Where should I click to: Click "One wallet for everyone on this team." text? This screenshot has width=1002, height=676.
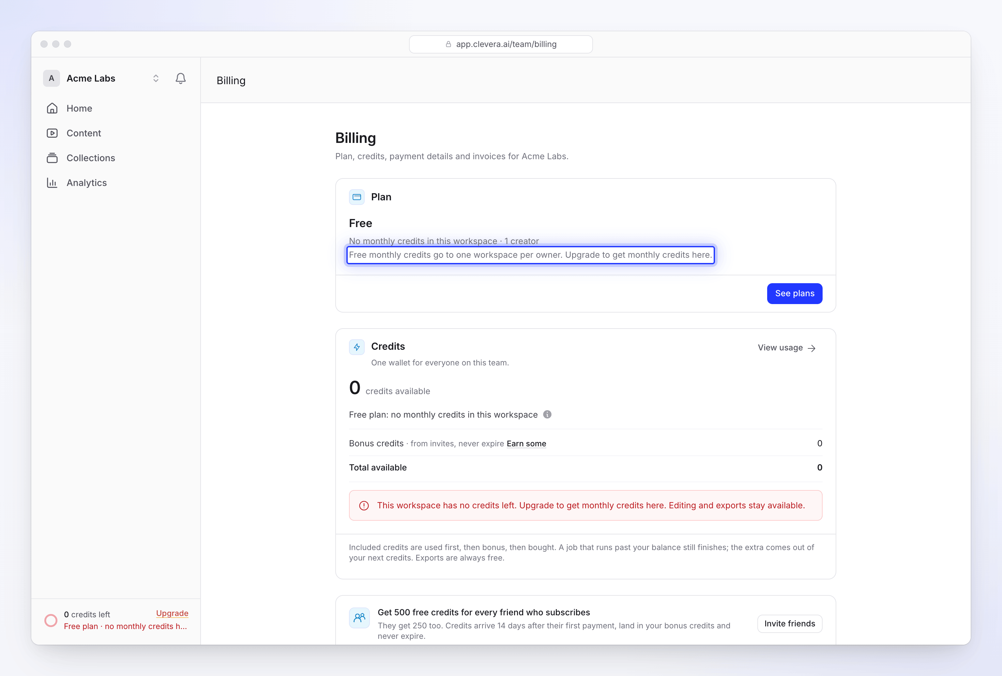pyautogui.click(x=440, y=362)
